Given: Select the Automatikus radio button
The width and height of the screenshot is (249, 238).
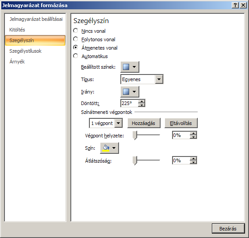Looking at the screenshot, I should [x=76, y=56].
